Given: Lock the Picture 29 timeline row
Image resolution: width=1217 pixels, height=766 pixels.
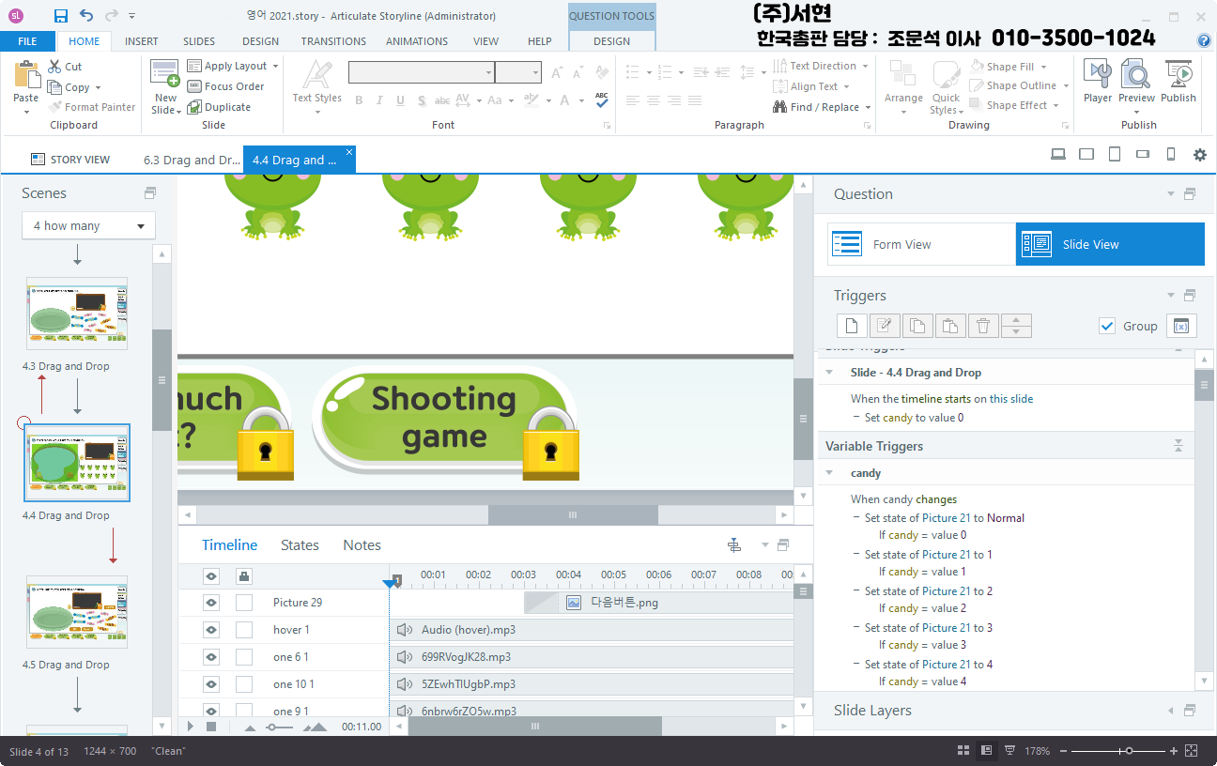Looking at the screenshot, I should pyautogui.click(x=244, y=603).
